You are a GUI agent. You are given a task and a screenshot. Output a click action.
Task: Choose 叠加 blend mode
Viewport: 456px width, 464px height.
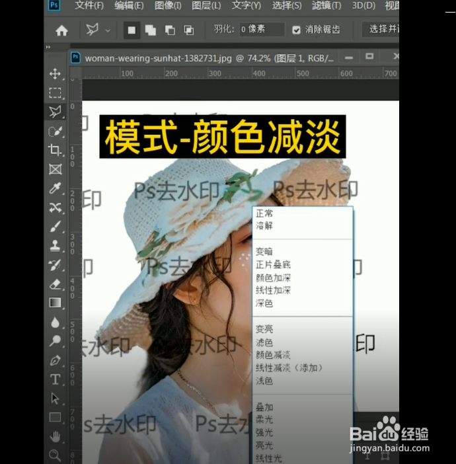click(x=264, y=407)
